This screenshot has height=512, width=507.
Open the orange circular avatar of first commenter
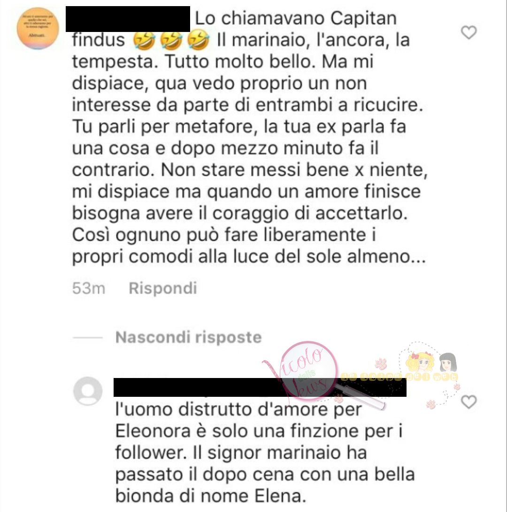38,28
